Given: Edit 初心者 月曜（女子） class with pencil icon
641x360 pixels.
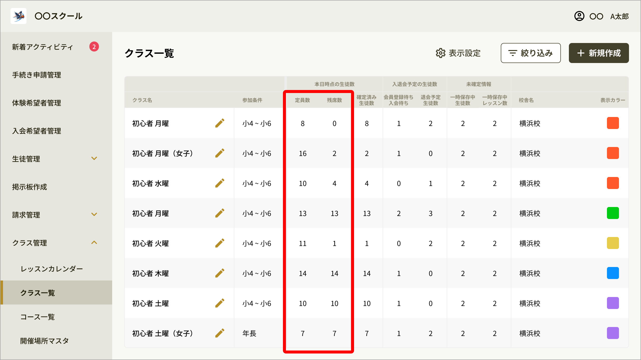Looking at the screenshot, I should (x=220, y=153).
